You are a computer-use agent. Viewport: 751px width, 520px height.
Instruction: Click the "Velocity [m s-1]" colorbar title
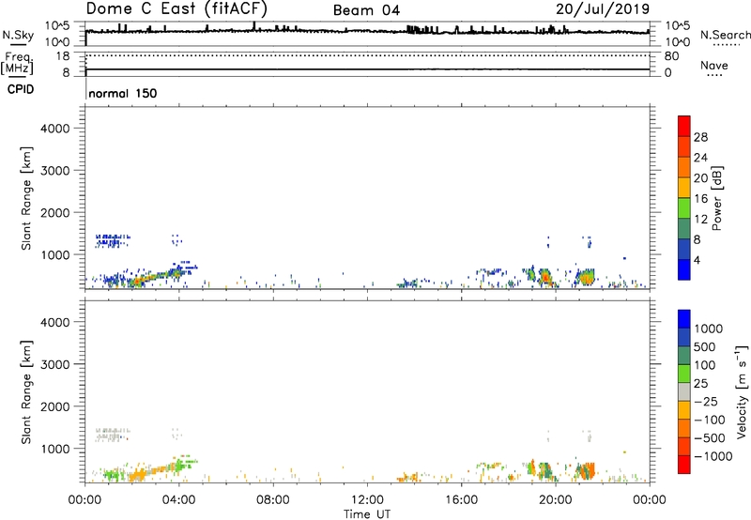742,391
